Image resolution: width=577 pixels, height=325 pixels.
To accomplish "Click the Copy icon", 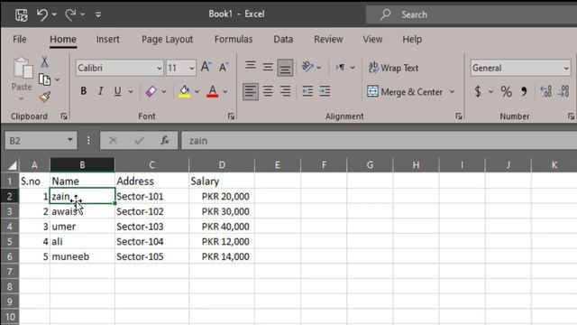I will [x=44, y=79].
